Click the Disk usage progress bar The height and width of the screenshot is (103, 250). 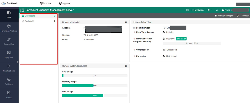point(95,96)
